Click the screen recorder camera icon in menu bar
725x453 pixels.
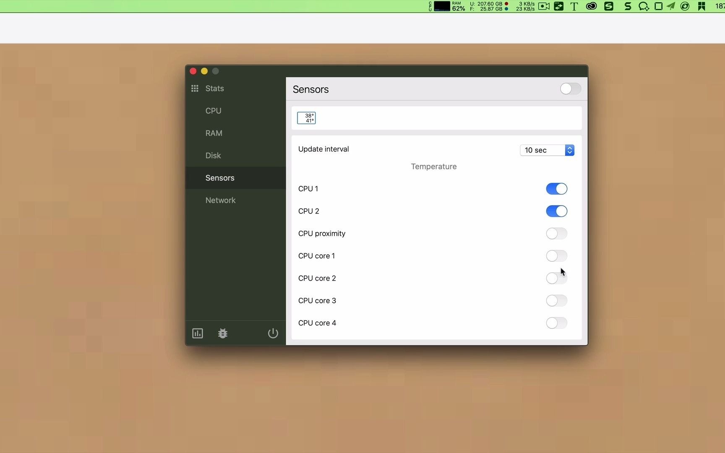click(x=544, y=6)
